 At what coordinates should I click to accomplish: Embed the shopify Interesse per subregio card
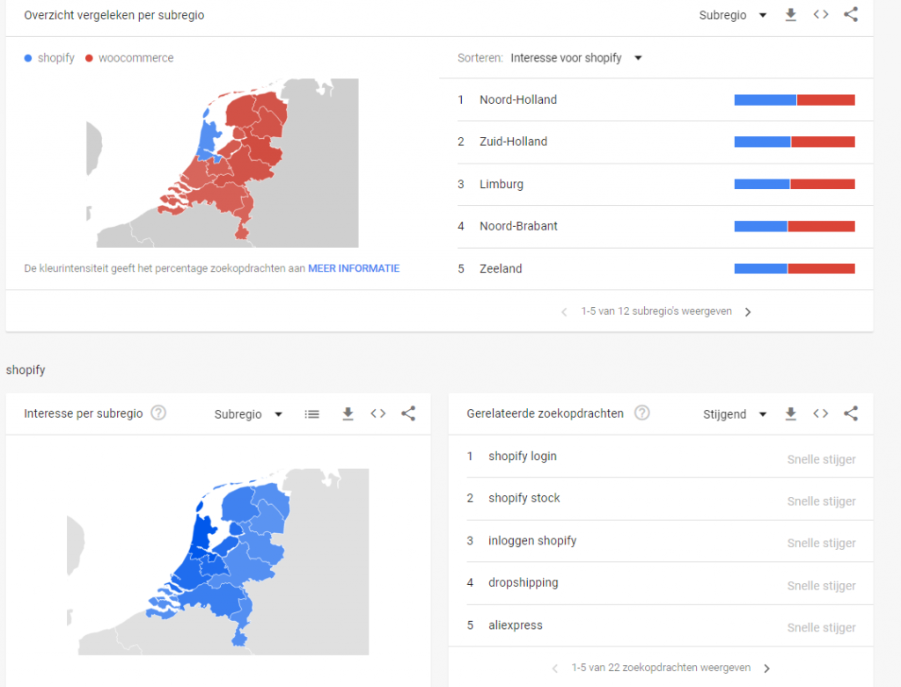[377, 414]
